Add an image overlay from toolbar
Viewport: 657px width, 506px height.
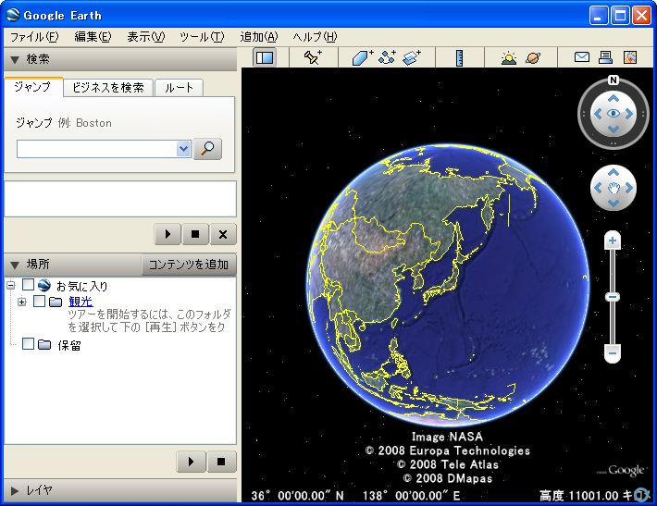pos(412,57)
